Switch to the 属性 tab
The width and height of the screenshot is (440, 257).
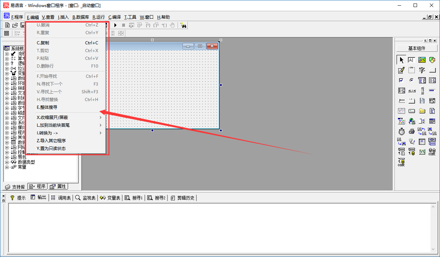coord(58,187)
